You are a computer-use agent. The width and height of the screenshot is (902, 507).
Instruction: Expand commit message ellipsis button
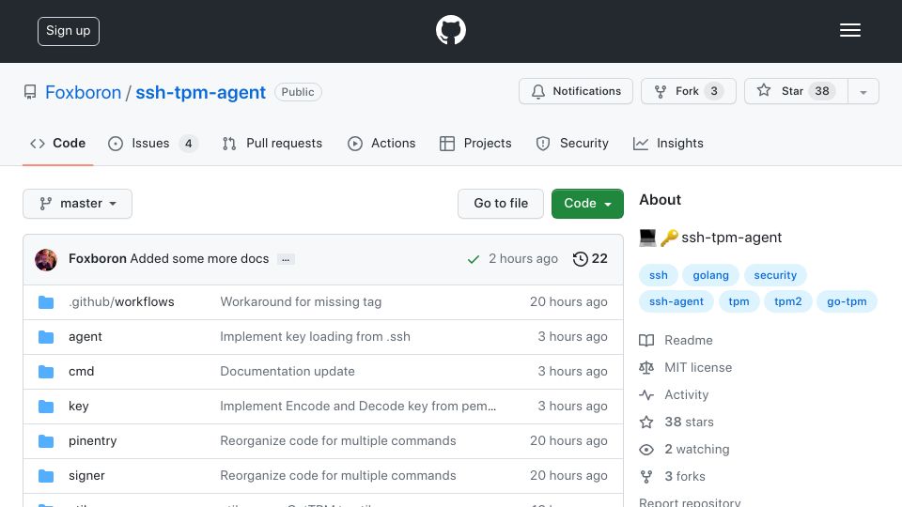[286, 259]
